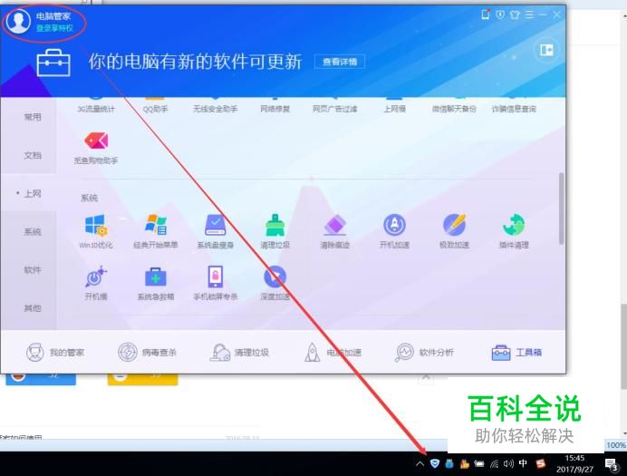The height and width of the screenshot is (476, 627).
Task: Open the Wi-Fi network tray icon
Action: (494, 464)
